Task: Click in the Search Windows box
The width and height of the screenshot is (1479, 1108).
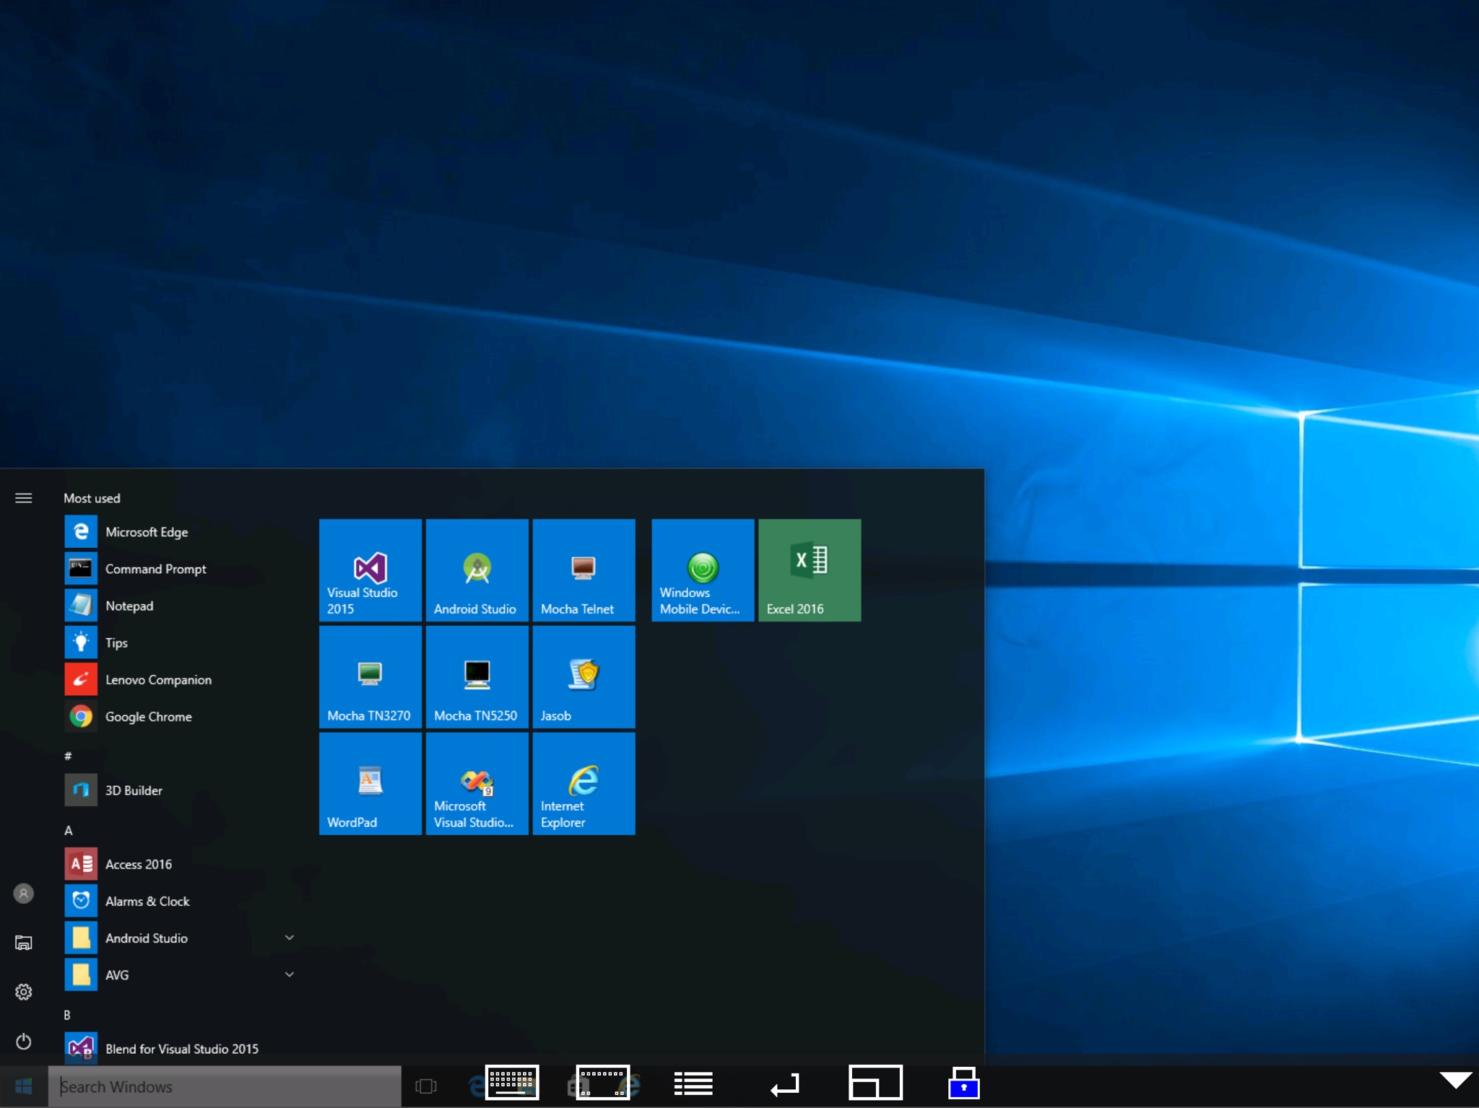Action: coord(225,1086)
